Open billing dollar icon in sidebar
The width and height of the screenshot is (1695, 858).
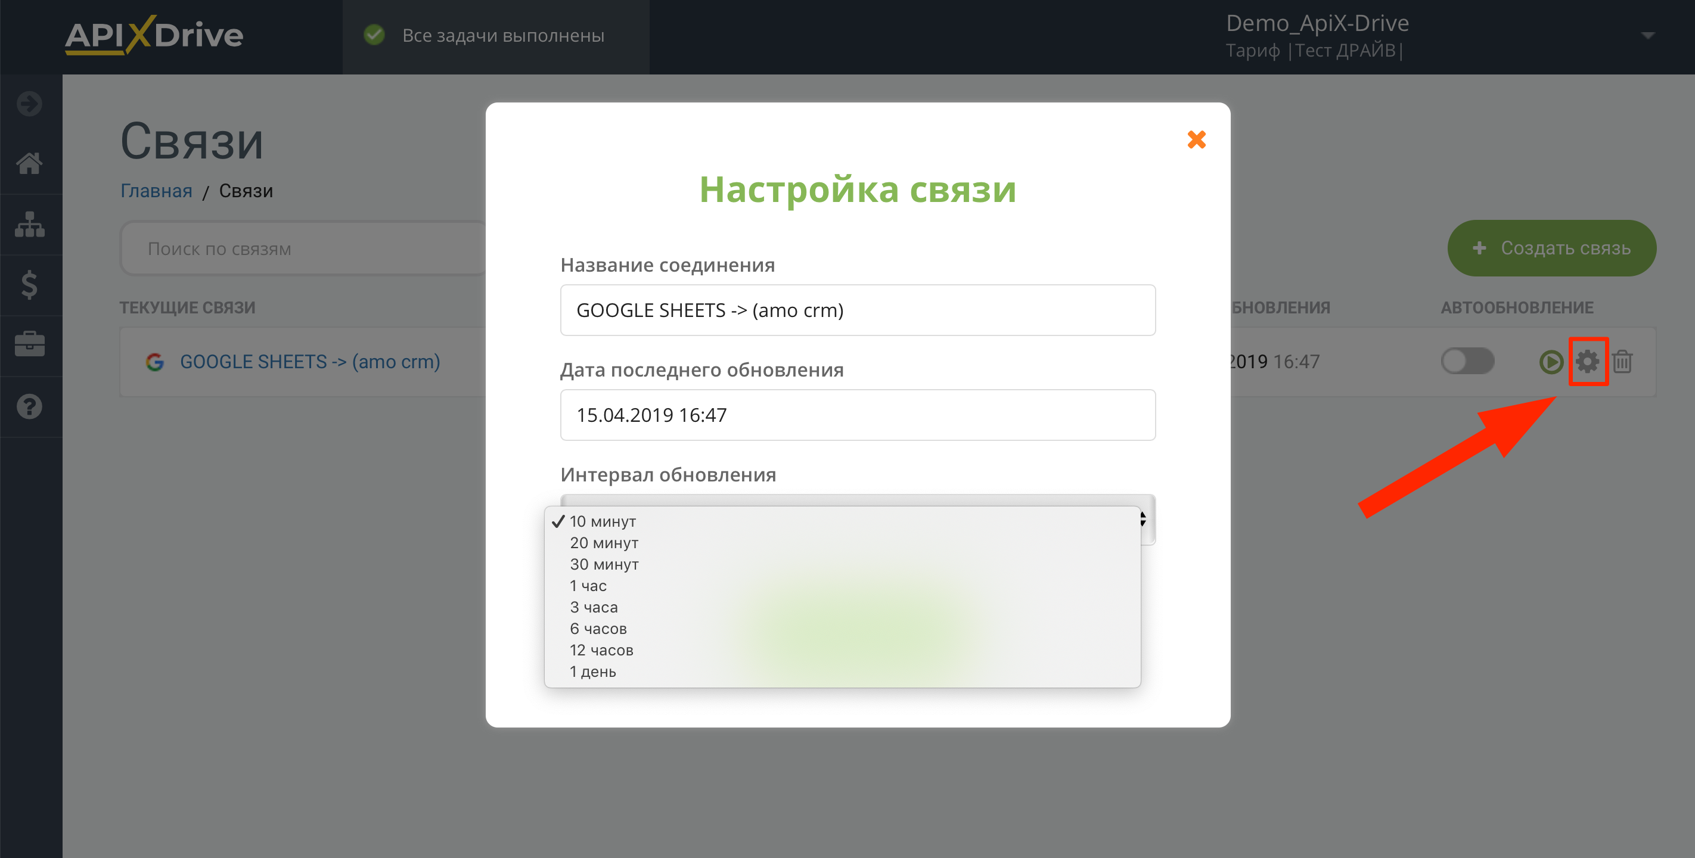click(x=30, y=285)
